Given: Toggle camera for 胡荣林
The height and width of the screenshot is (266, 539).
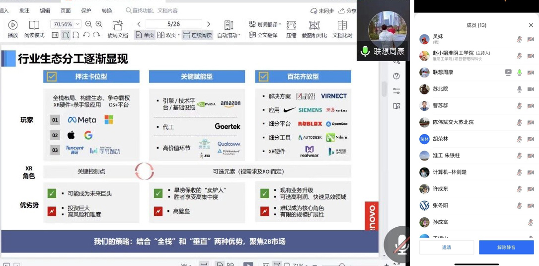Looking at the screenshot, I should tap(531, 139).
